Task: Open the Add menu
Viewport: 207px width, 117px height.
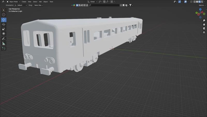Action: (40, 2)
